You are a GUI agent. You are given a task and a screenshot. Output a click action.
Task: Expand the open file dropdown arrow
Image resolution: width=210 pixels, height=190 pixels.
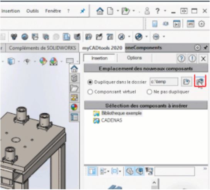134,10
